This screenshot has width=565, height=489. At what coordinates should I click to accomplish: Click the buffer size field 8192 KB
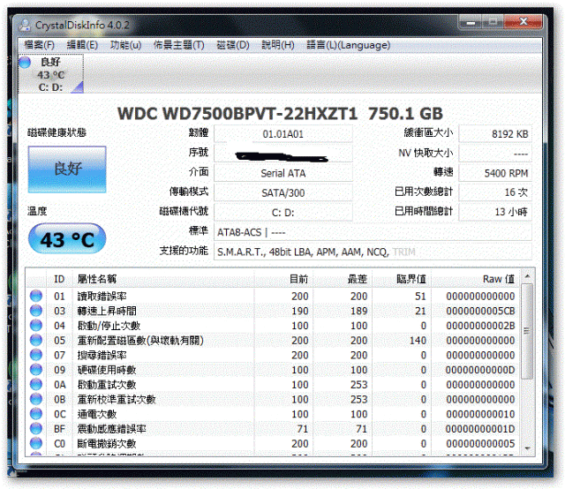495,134
